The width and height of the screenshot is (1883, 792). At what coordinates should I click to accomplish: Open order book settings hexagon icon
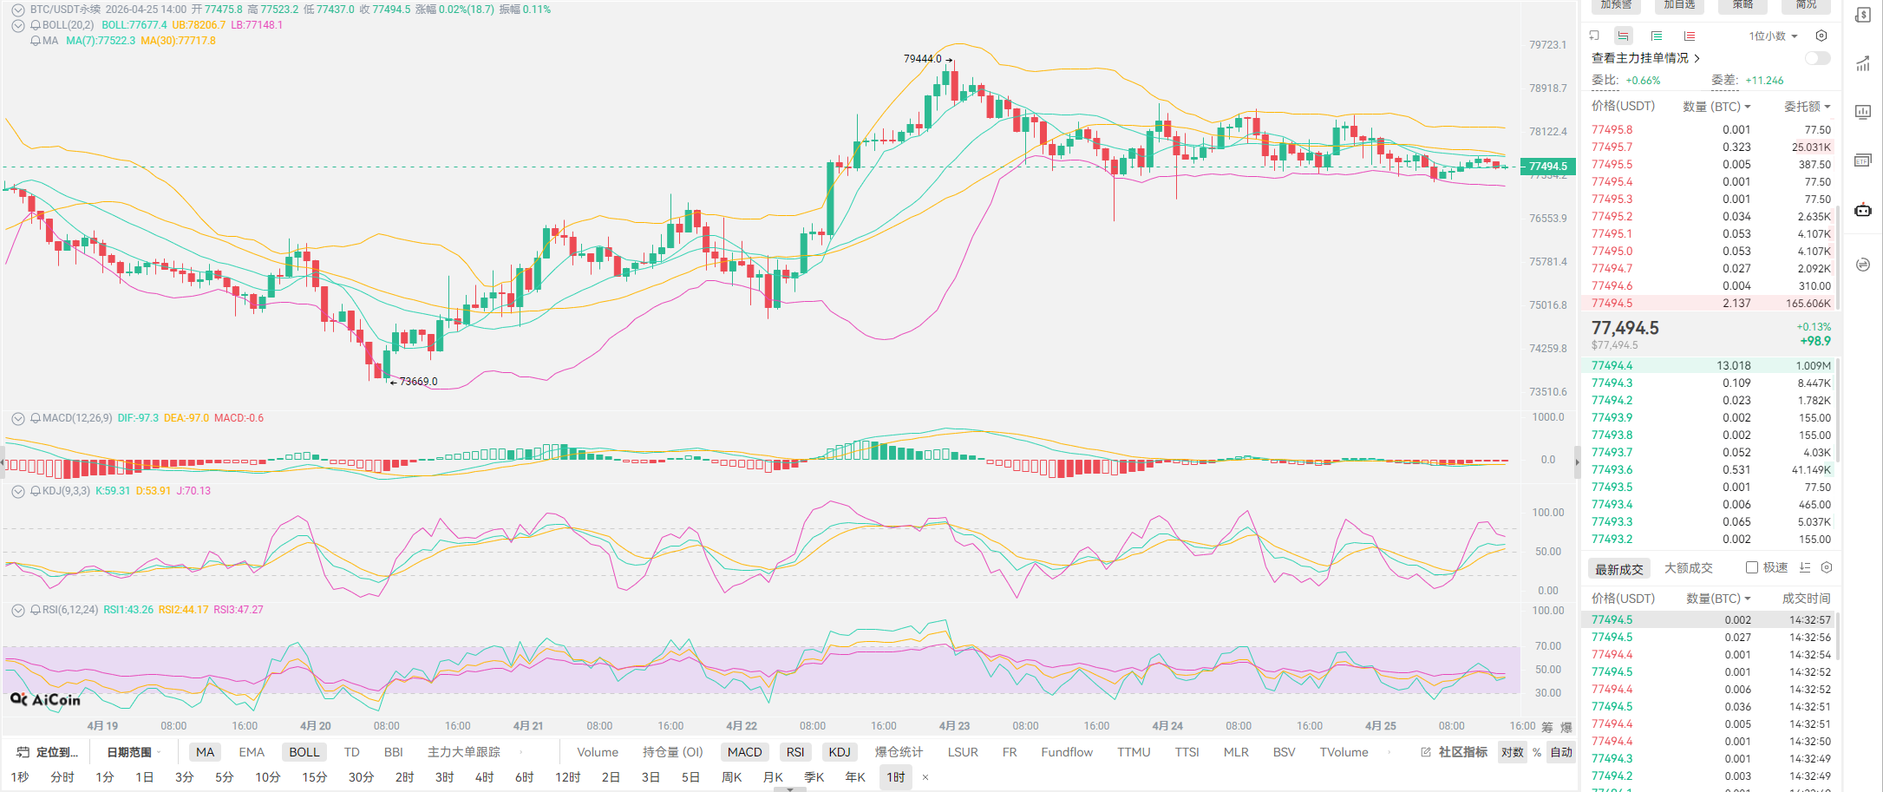pyautogui.click(x=1821, y=36)
